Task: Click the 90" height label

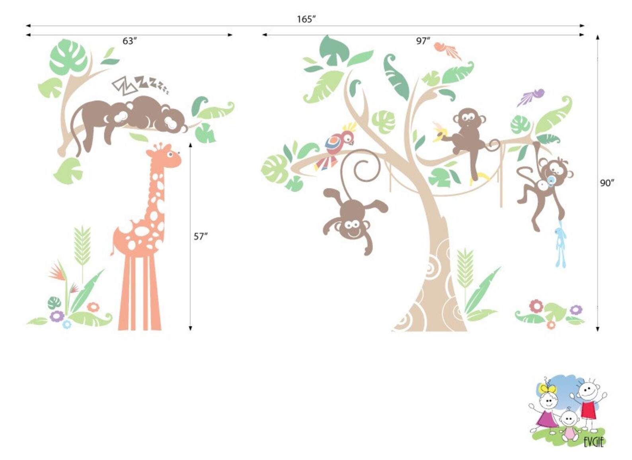Action: [607, 183]
